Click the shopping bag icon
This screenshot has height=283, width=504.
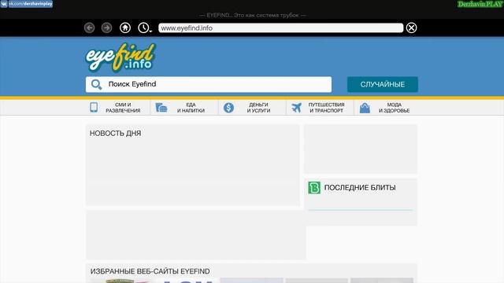(x=365, y=108)
